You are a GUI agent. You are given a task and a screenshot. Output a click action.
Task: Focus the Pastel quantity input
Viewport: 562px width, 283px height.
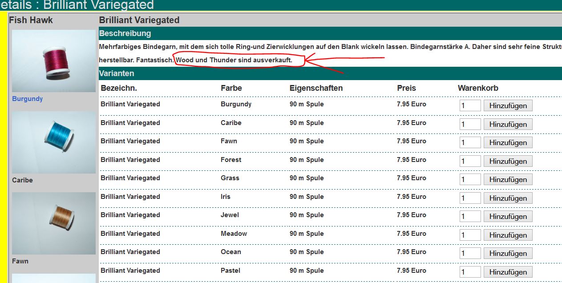point(470,272)
